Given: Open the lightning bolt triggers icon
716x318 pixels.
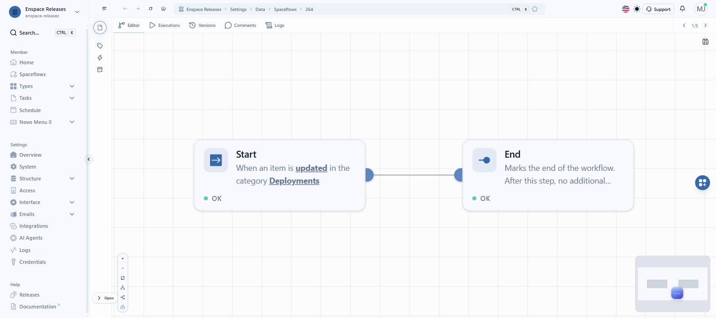Looking at the screenshot, I should click(100, 57).
